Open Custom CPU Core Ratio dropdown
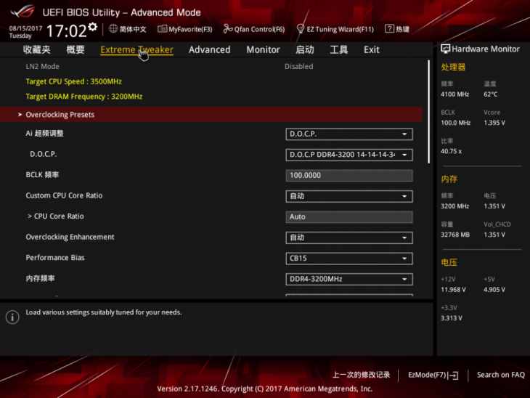 (x=349, y=197)
